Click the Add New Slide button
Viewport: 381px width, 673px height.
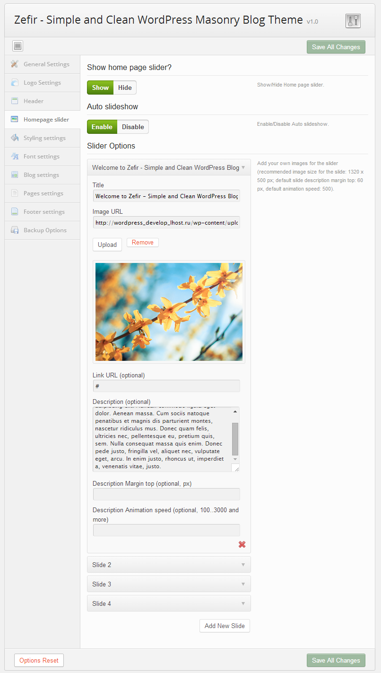coord(225,626)
